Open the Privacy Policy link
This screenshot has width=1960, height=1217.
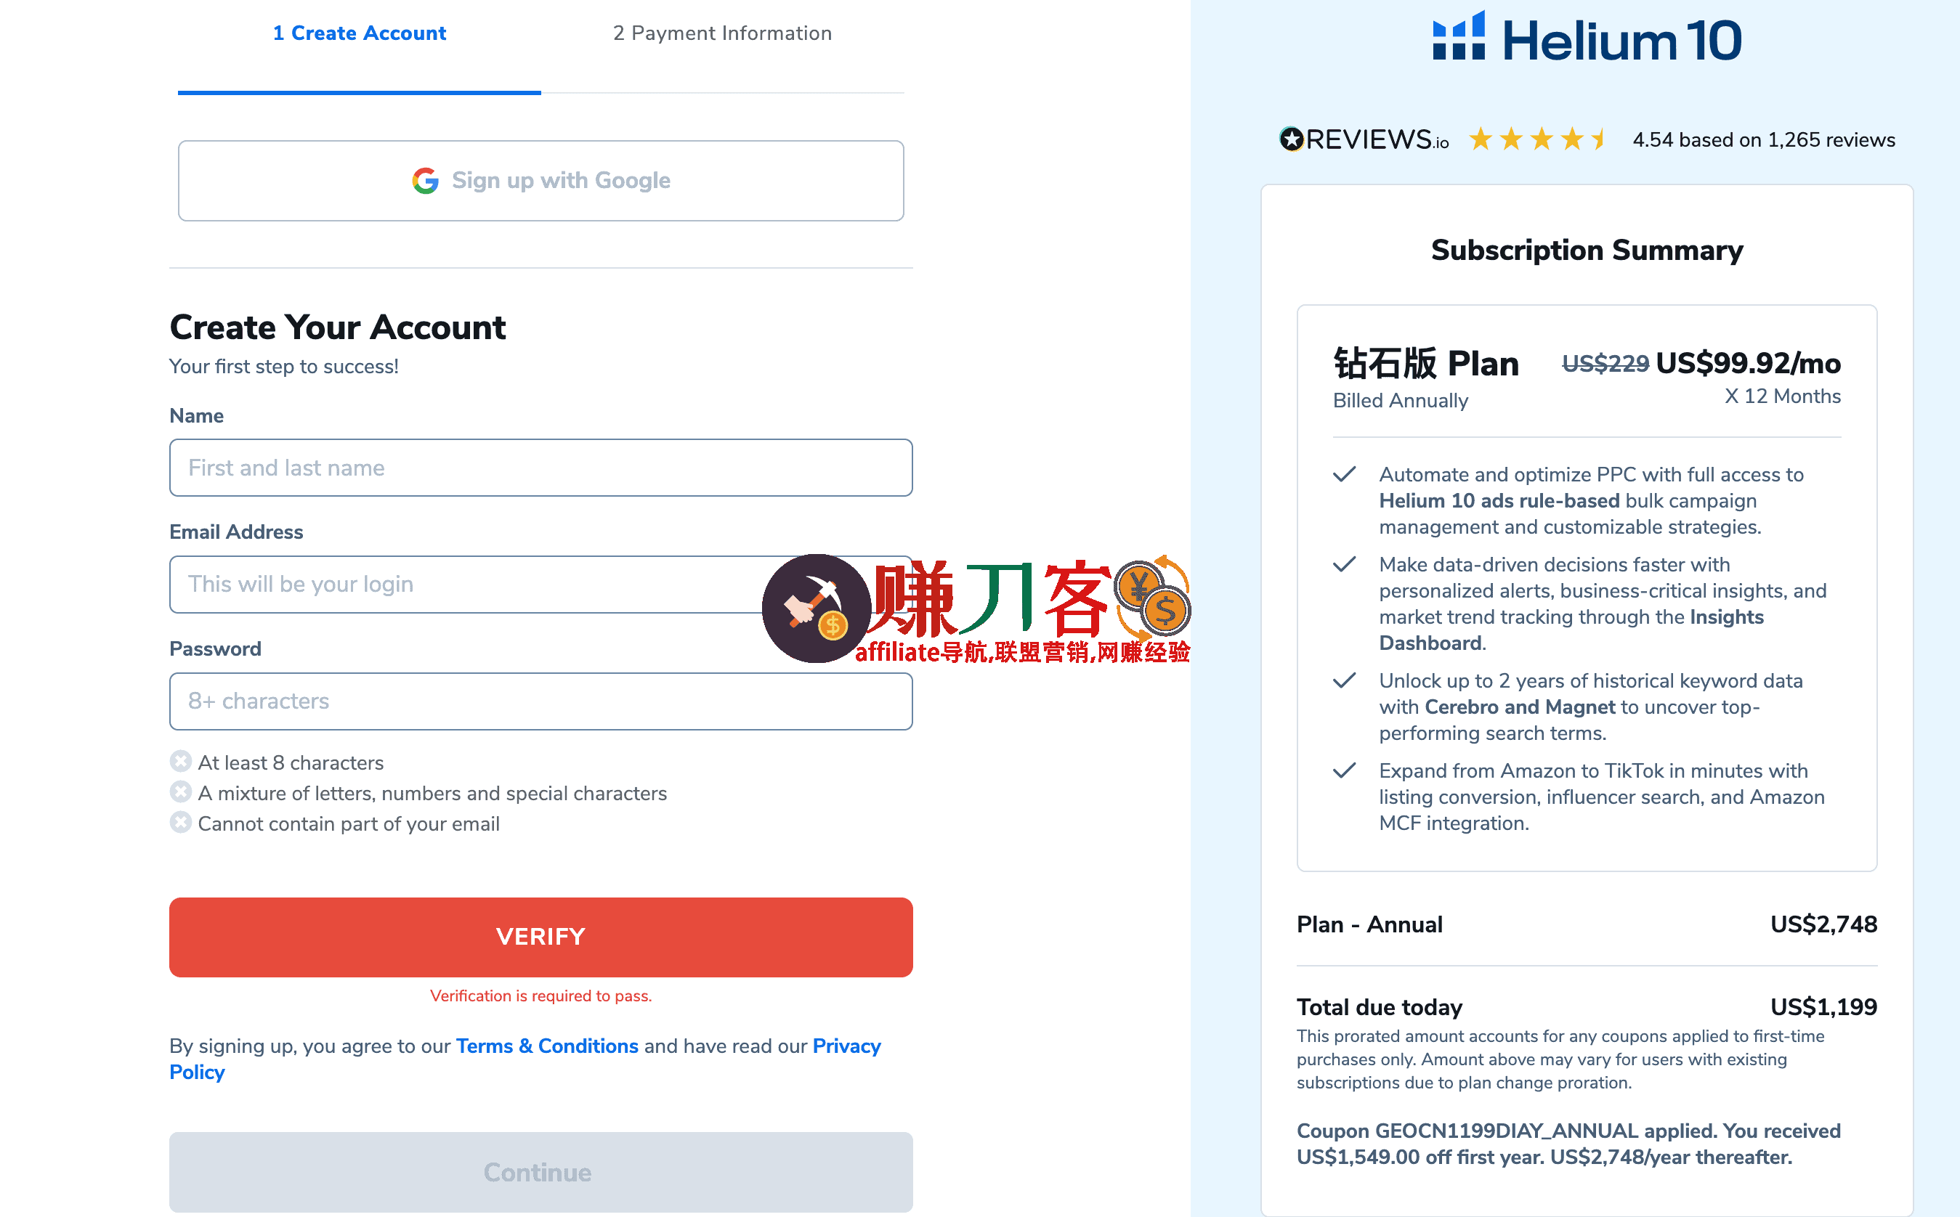tap(525, 1059)
